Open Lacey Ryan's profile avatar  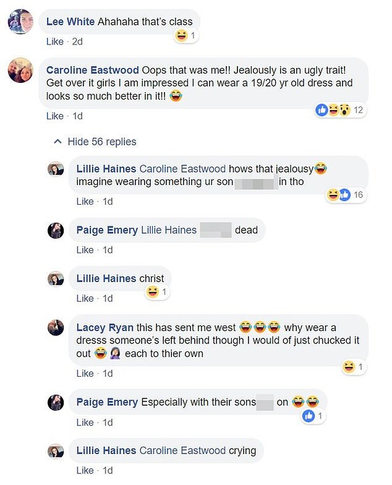56,327
